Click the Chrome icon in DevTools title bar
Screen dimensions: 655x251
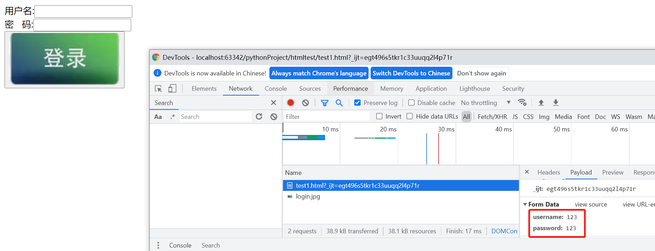click(x=156, y=57)
